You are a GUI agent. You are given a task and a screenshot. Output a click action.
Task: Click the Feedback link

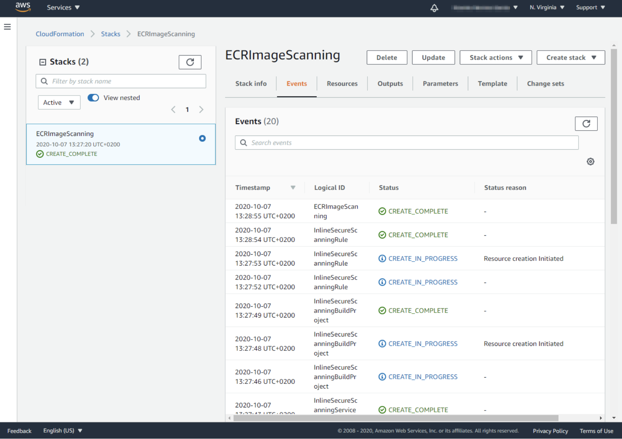pyautogui.click(x=19, y=431)
